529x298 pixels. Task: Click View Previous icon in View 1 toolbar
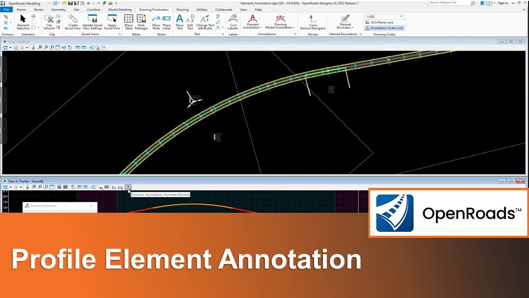tap(78, 48)
